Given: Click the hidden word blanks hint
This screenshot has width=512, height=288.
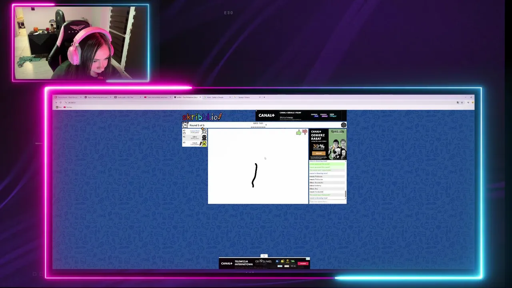Looking at the screenshot, I should (258, 127).
